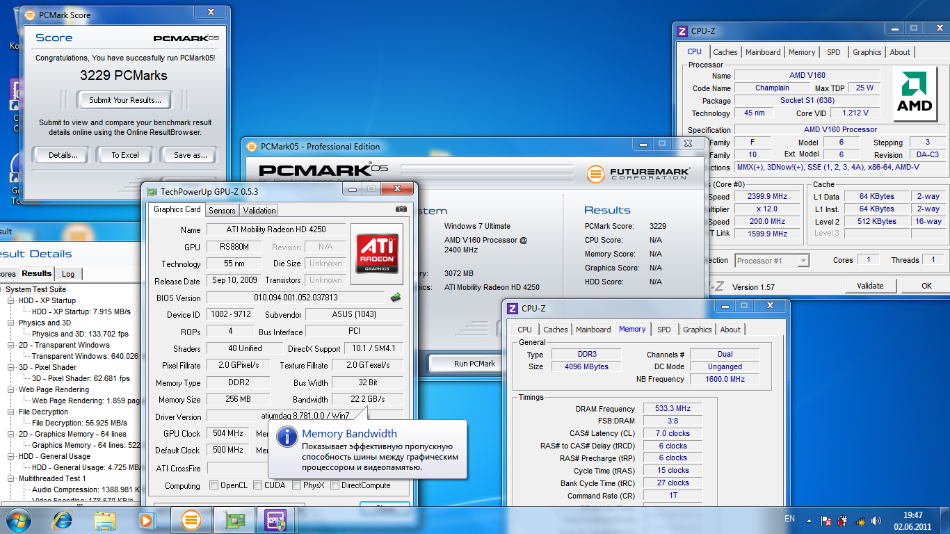Switch to PCMark05 via its taskbar icon
The height and width of the screenshot is (534, 950).
point(191,519)
